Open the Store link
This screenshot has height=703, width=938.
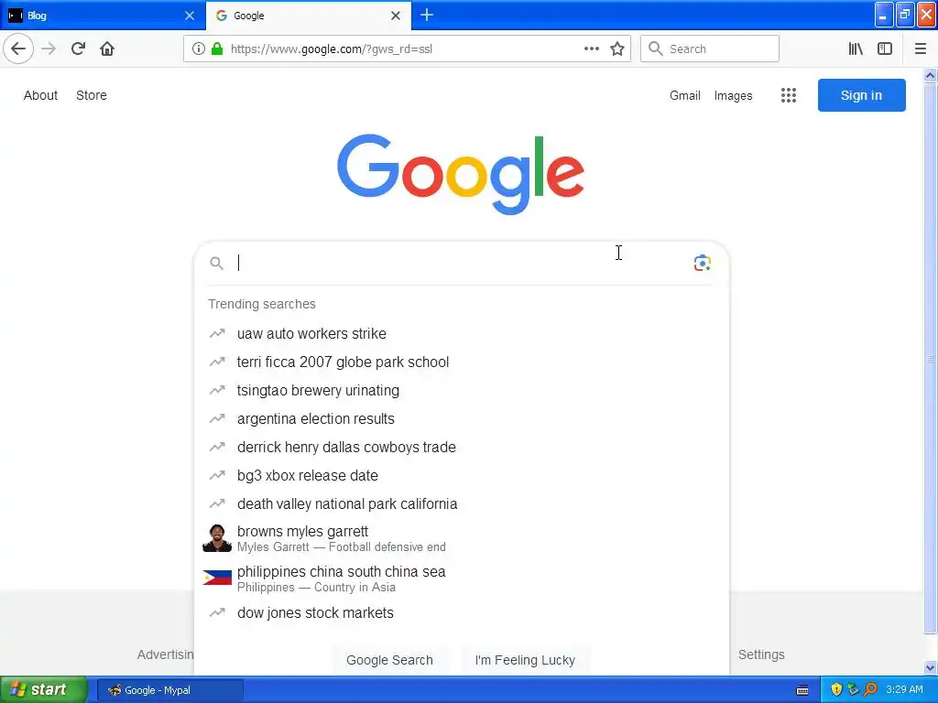tap(92, 95)
